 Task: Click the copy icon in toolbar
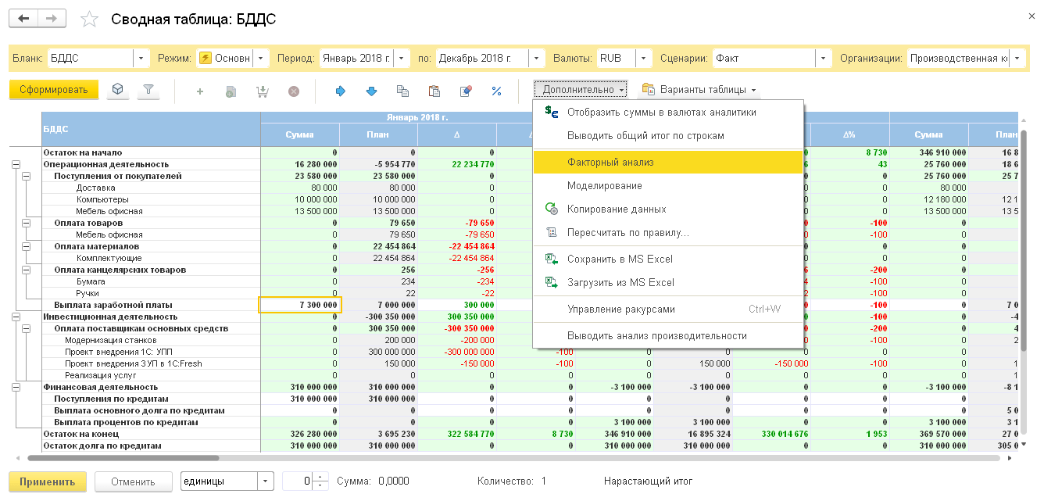403,91
